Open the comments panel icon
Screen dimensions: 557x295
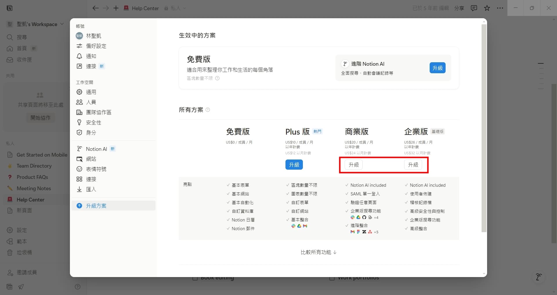(474, 8)
